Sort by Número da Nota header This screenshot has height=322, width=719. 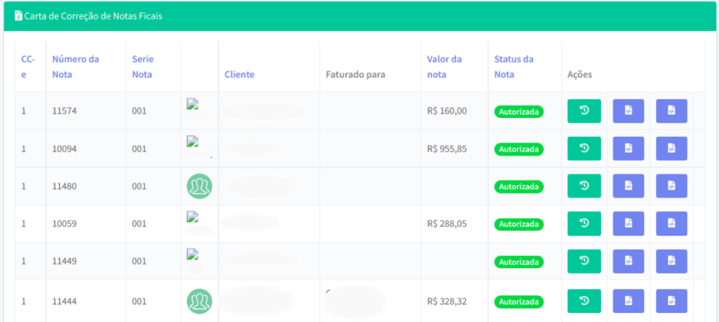[75, 67]
